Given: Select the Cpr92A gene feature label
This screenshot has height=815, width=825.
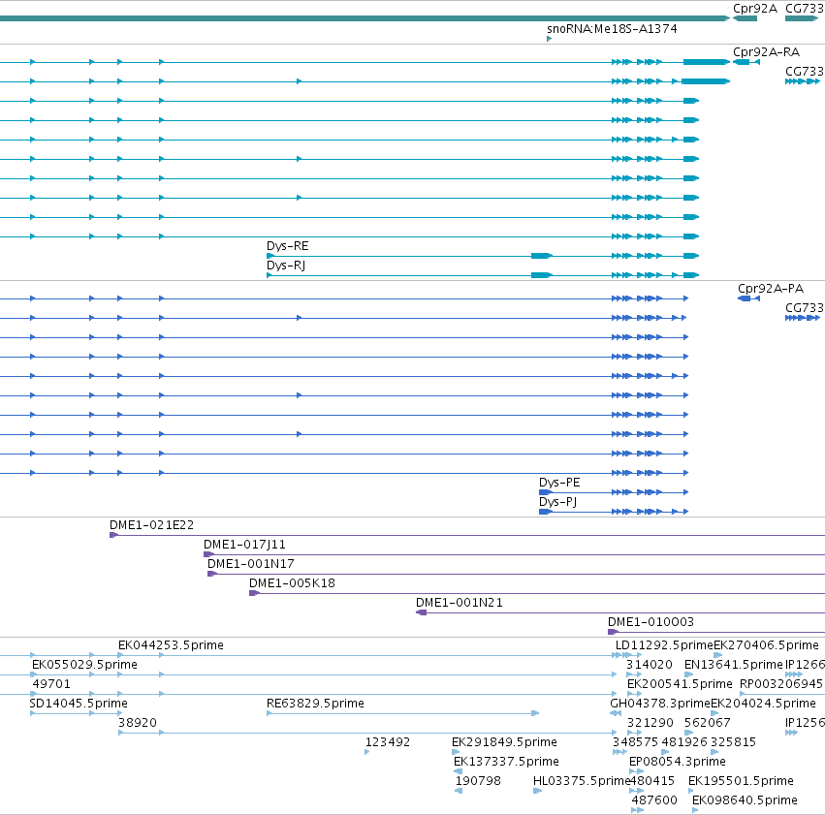Looking at the screenshot, I should click(x=755, y=9).
